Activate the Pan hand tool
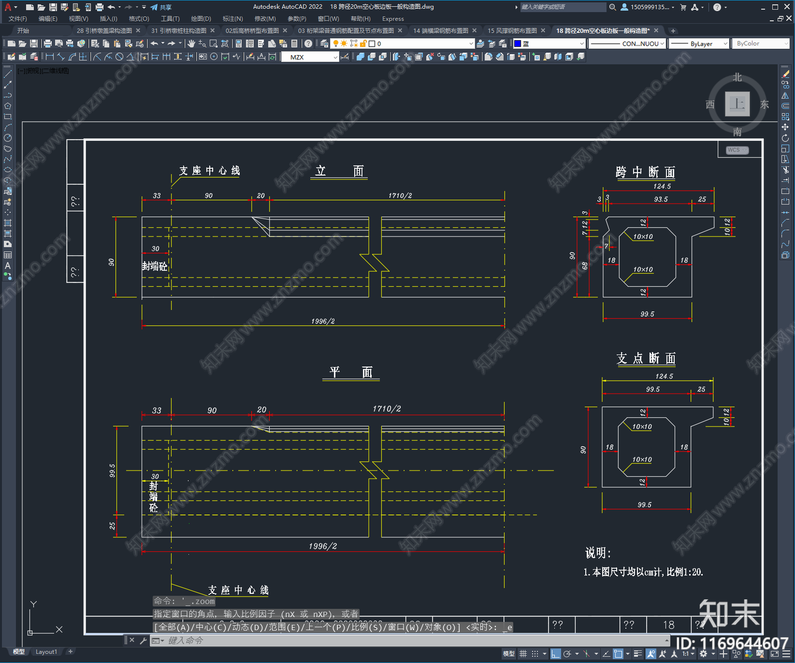The height and width of the screenshot is (663, 795). pyautogui.click(x=191, y=44)
